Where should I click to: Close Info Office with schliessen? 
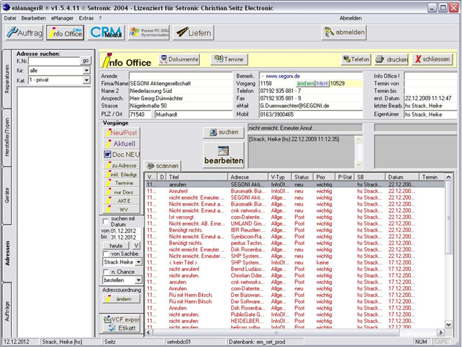point(433,60)
